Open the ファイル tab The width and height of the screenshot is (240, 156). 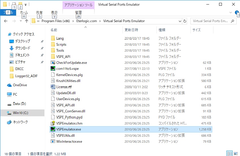(x=8, y=12)
